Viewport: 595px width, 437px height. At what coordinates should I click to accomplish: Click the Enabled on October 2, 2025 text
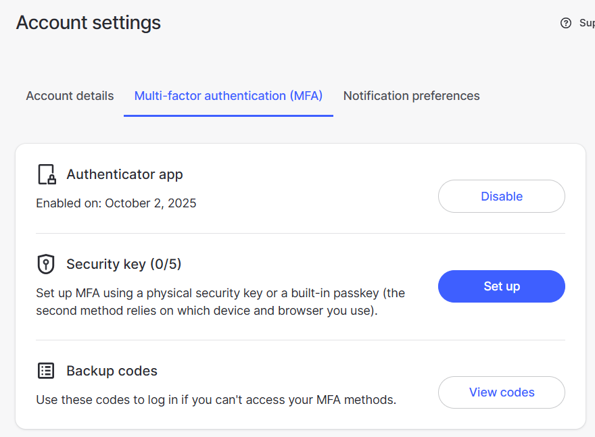pos(116,203)
